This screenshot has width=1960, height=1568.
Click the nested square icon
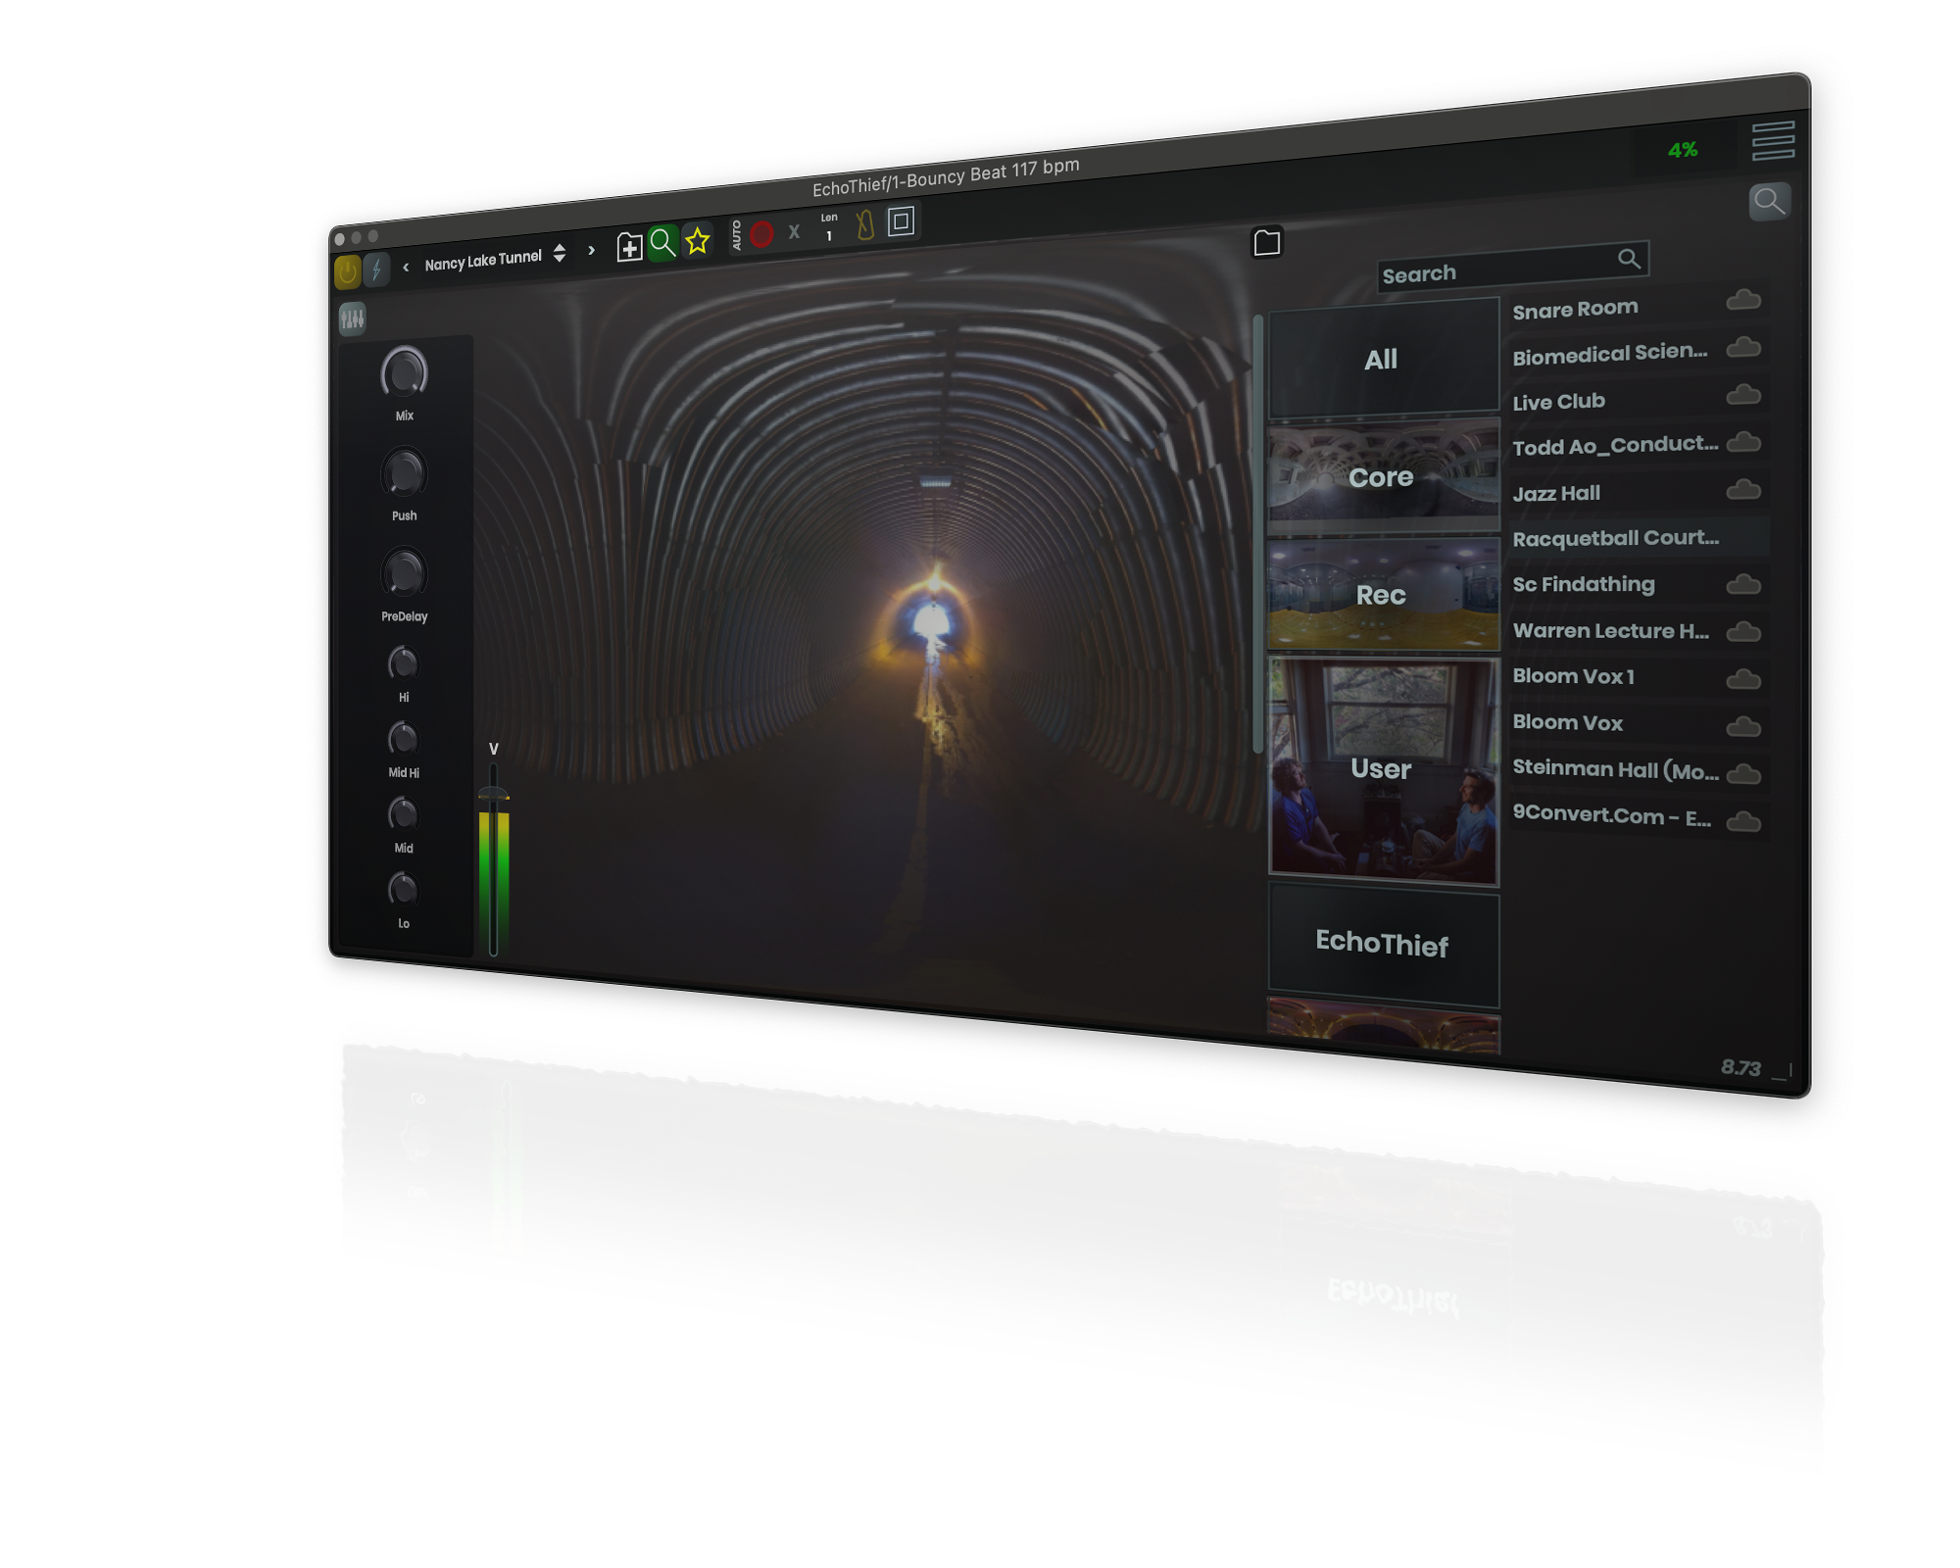pos(901,220)
